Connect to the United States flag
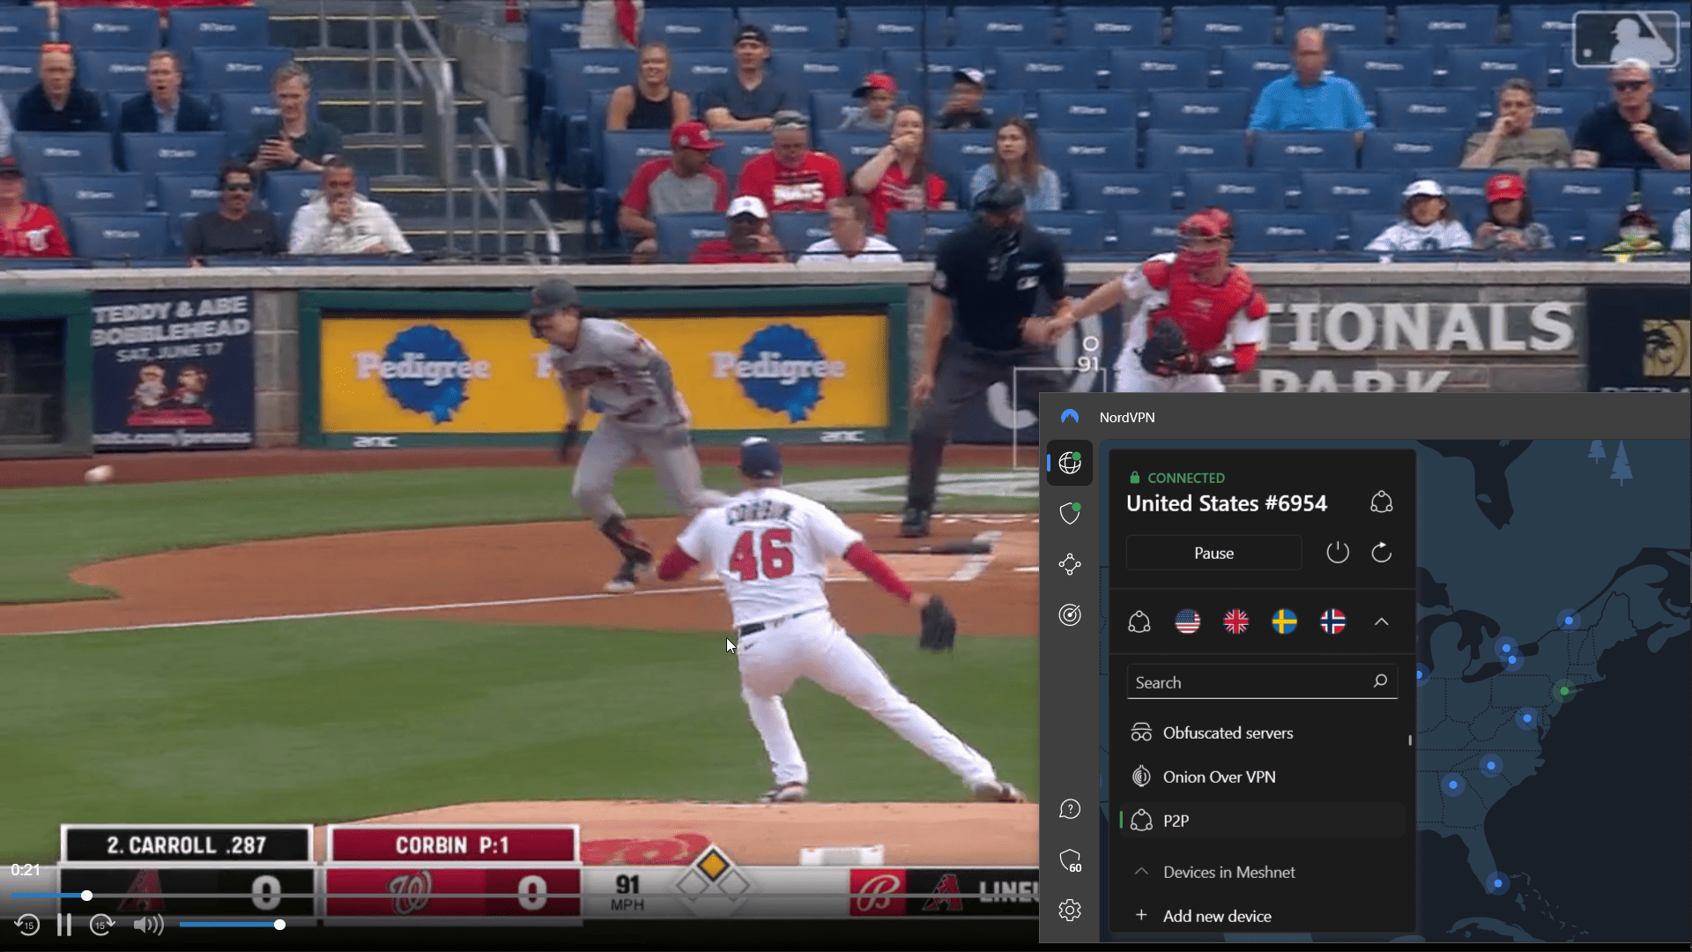Screen dimensions: 1692x952 [1188, 621]
